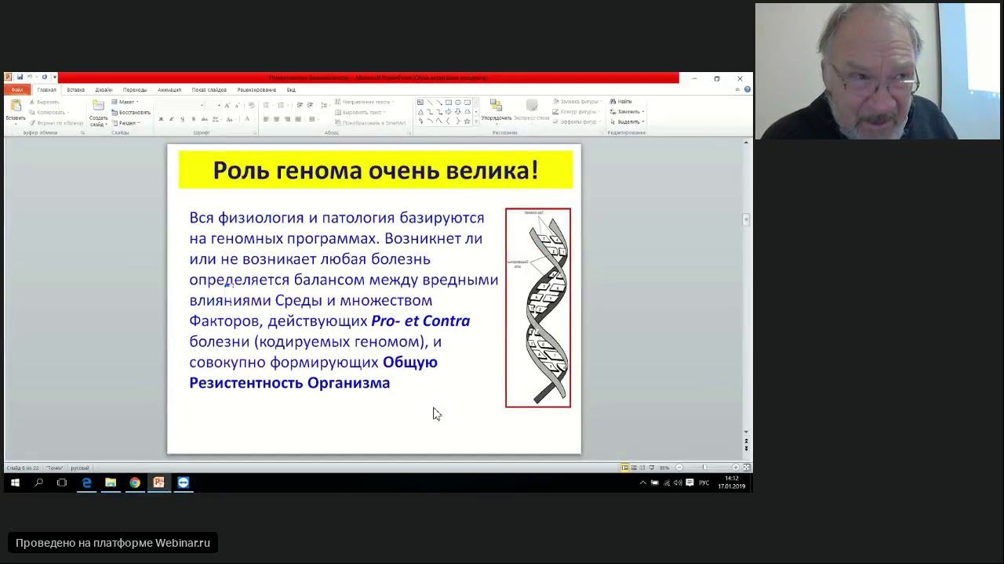Click the fit slide to window icon

coord(747,468)
